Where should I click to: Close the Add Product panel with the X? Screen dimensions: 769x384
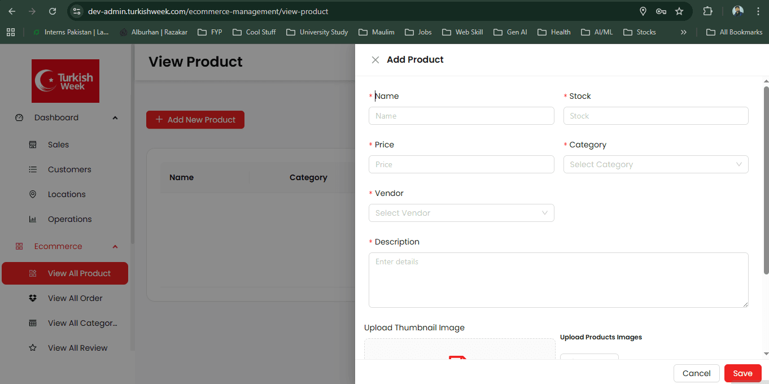click(x=375, y=59)
